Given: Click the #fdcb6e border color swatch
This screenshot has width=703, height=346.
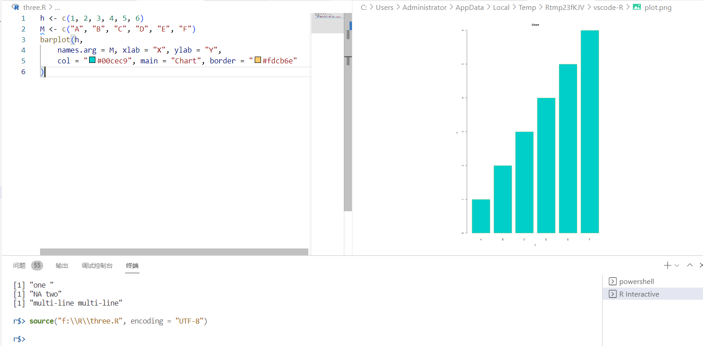Looking at the screenshot, I should coord(258,60).
